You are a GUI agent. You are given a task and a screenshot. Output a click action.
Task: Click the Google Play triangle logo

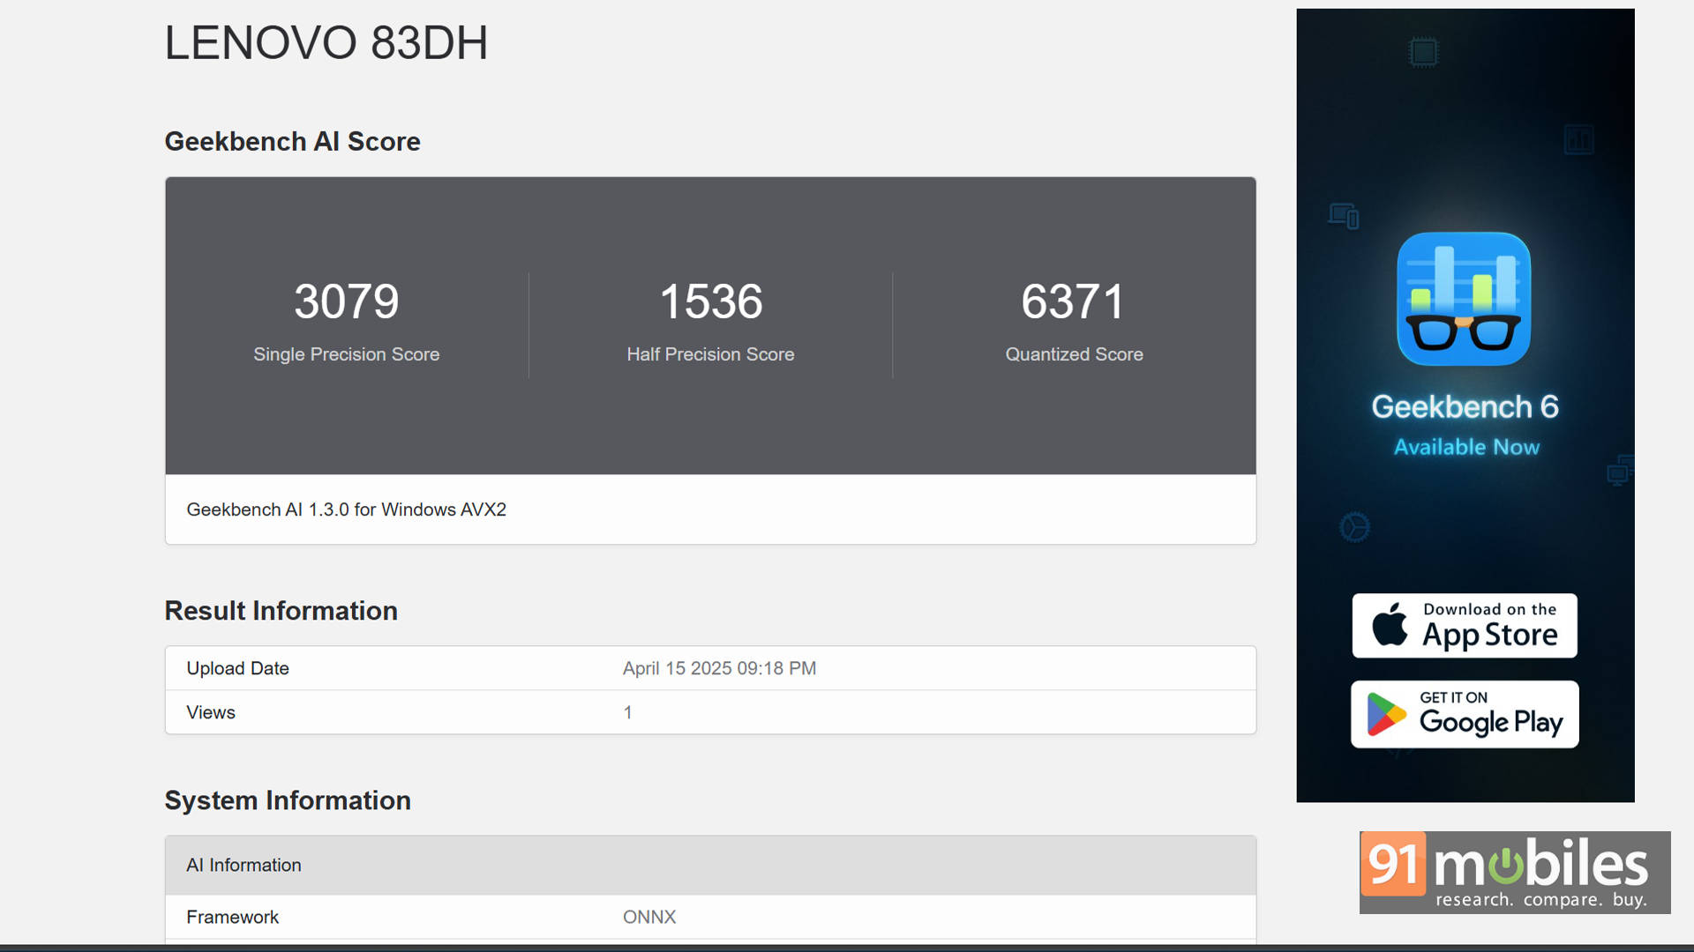(x=1386, y=714)
